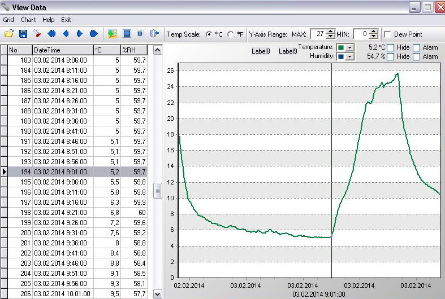Jump to last record with double-right arrow
Viewport: 445px width, 299px height.
93,34
